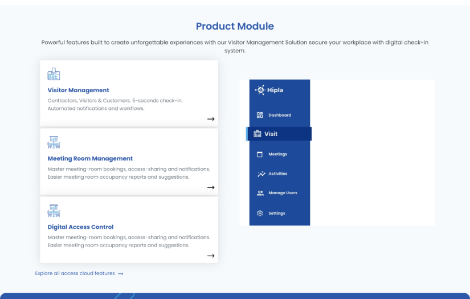Click the Activities chart icon
This screenshot has height=299, width=470.
[261, 174]
